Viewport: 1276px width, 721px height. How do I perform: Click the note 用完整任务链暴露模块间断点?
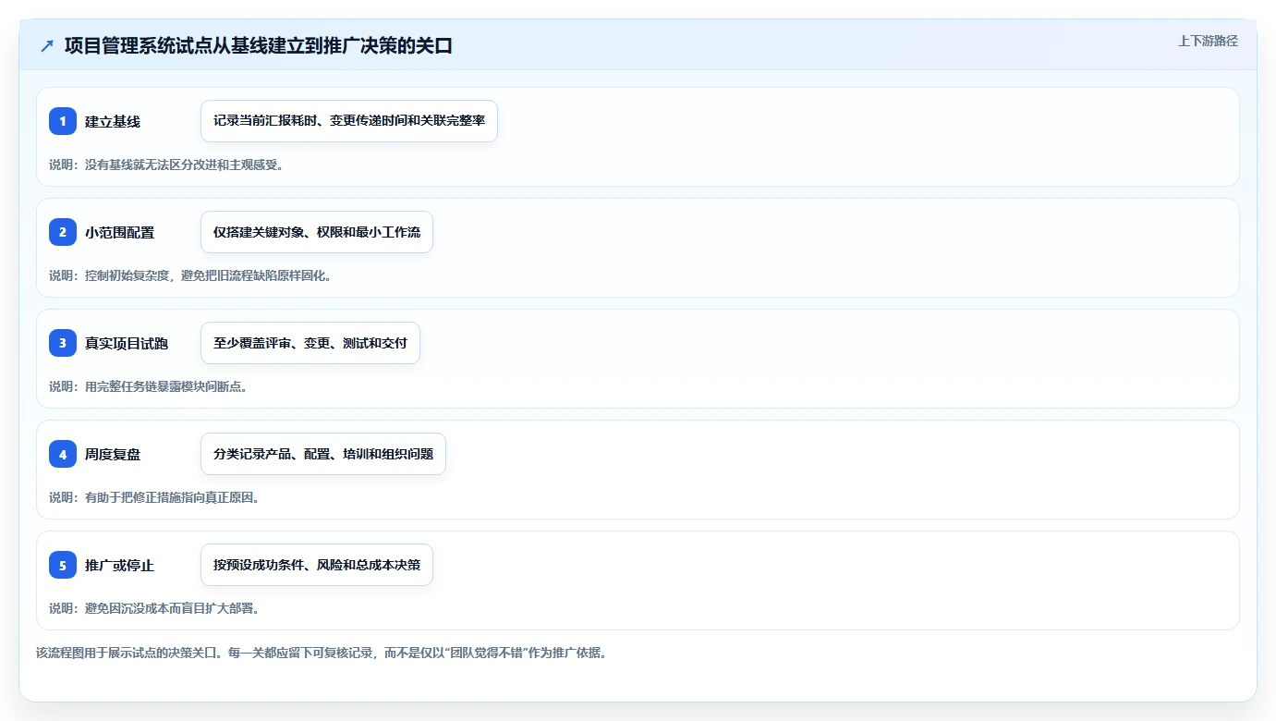[148, 386]
